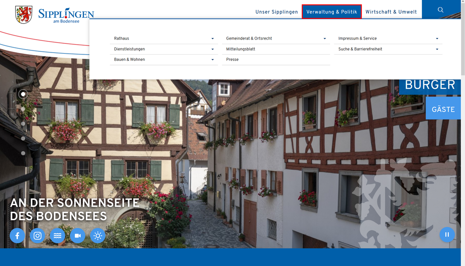Open the Presse link
465x266 pixels.
click(276, 60)
